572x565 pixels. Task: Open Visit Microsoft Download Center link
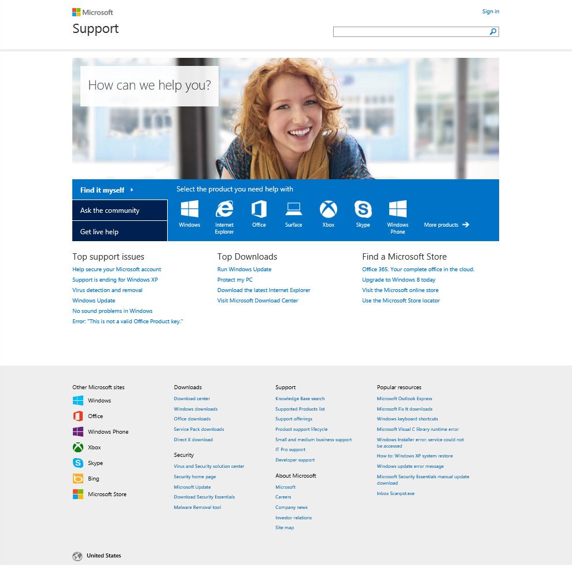[x=257, y=301]
